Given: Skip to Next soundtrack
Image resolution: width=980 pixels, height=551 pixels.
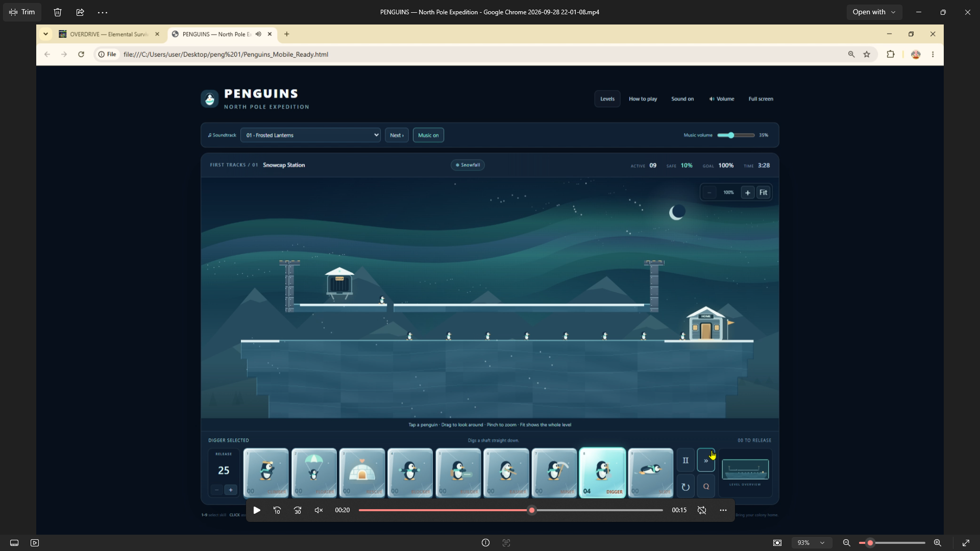Looking at the screenshot, I should point(397,135).
